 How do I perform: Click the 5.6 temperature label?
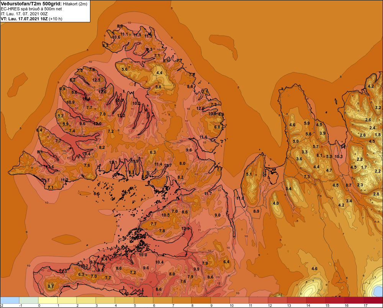point(124,69)
